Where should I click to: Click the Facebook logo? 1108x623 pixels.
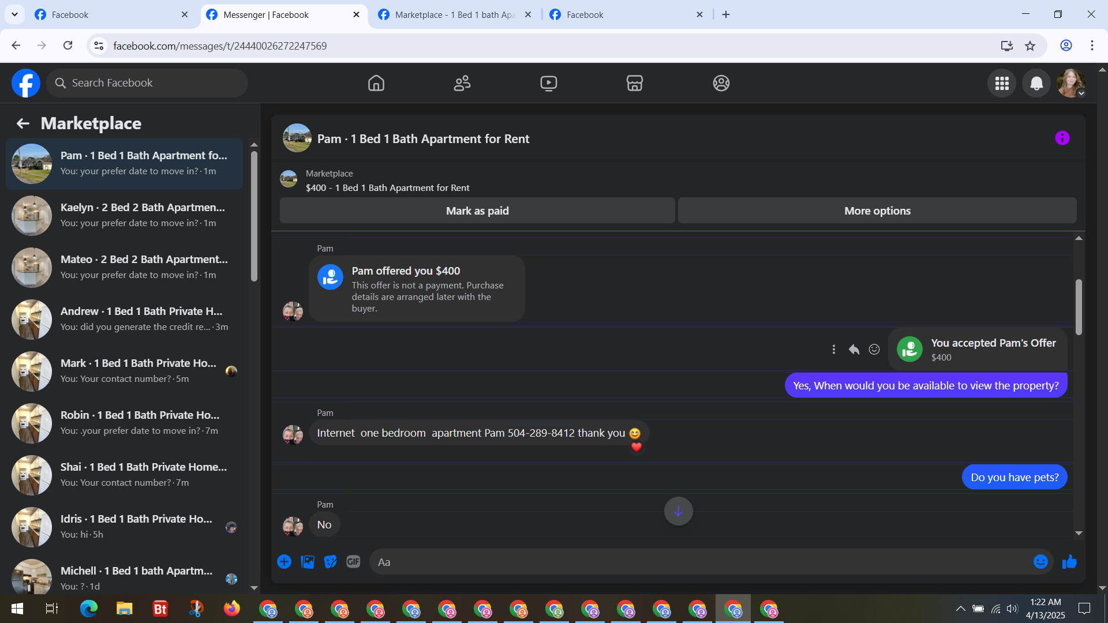pos(26,83)
